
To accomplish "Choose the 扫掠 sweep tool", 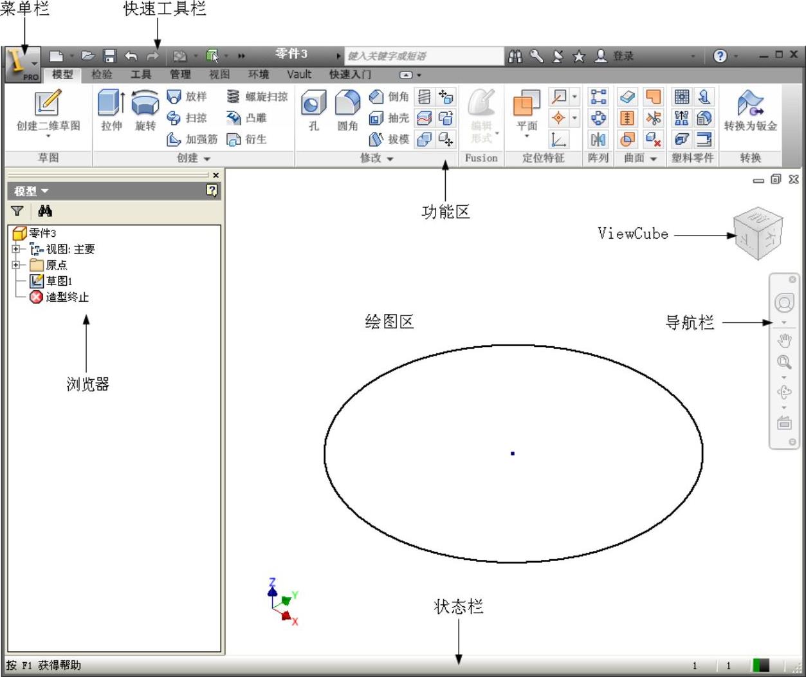I will (x=187, y=118).
